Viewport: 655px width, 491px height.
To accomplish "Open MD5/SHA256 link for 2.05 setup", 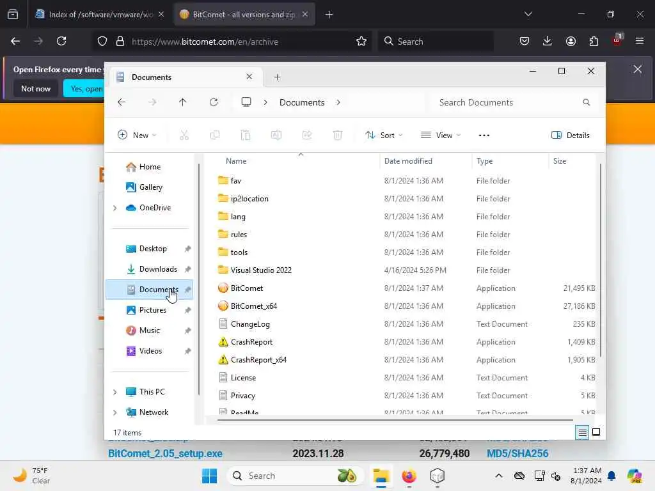I will coord(517,453).
